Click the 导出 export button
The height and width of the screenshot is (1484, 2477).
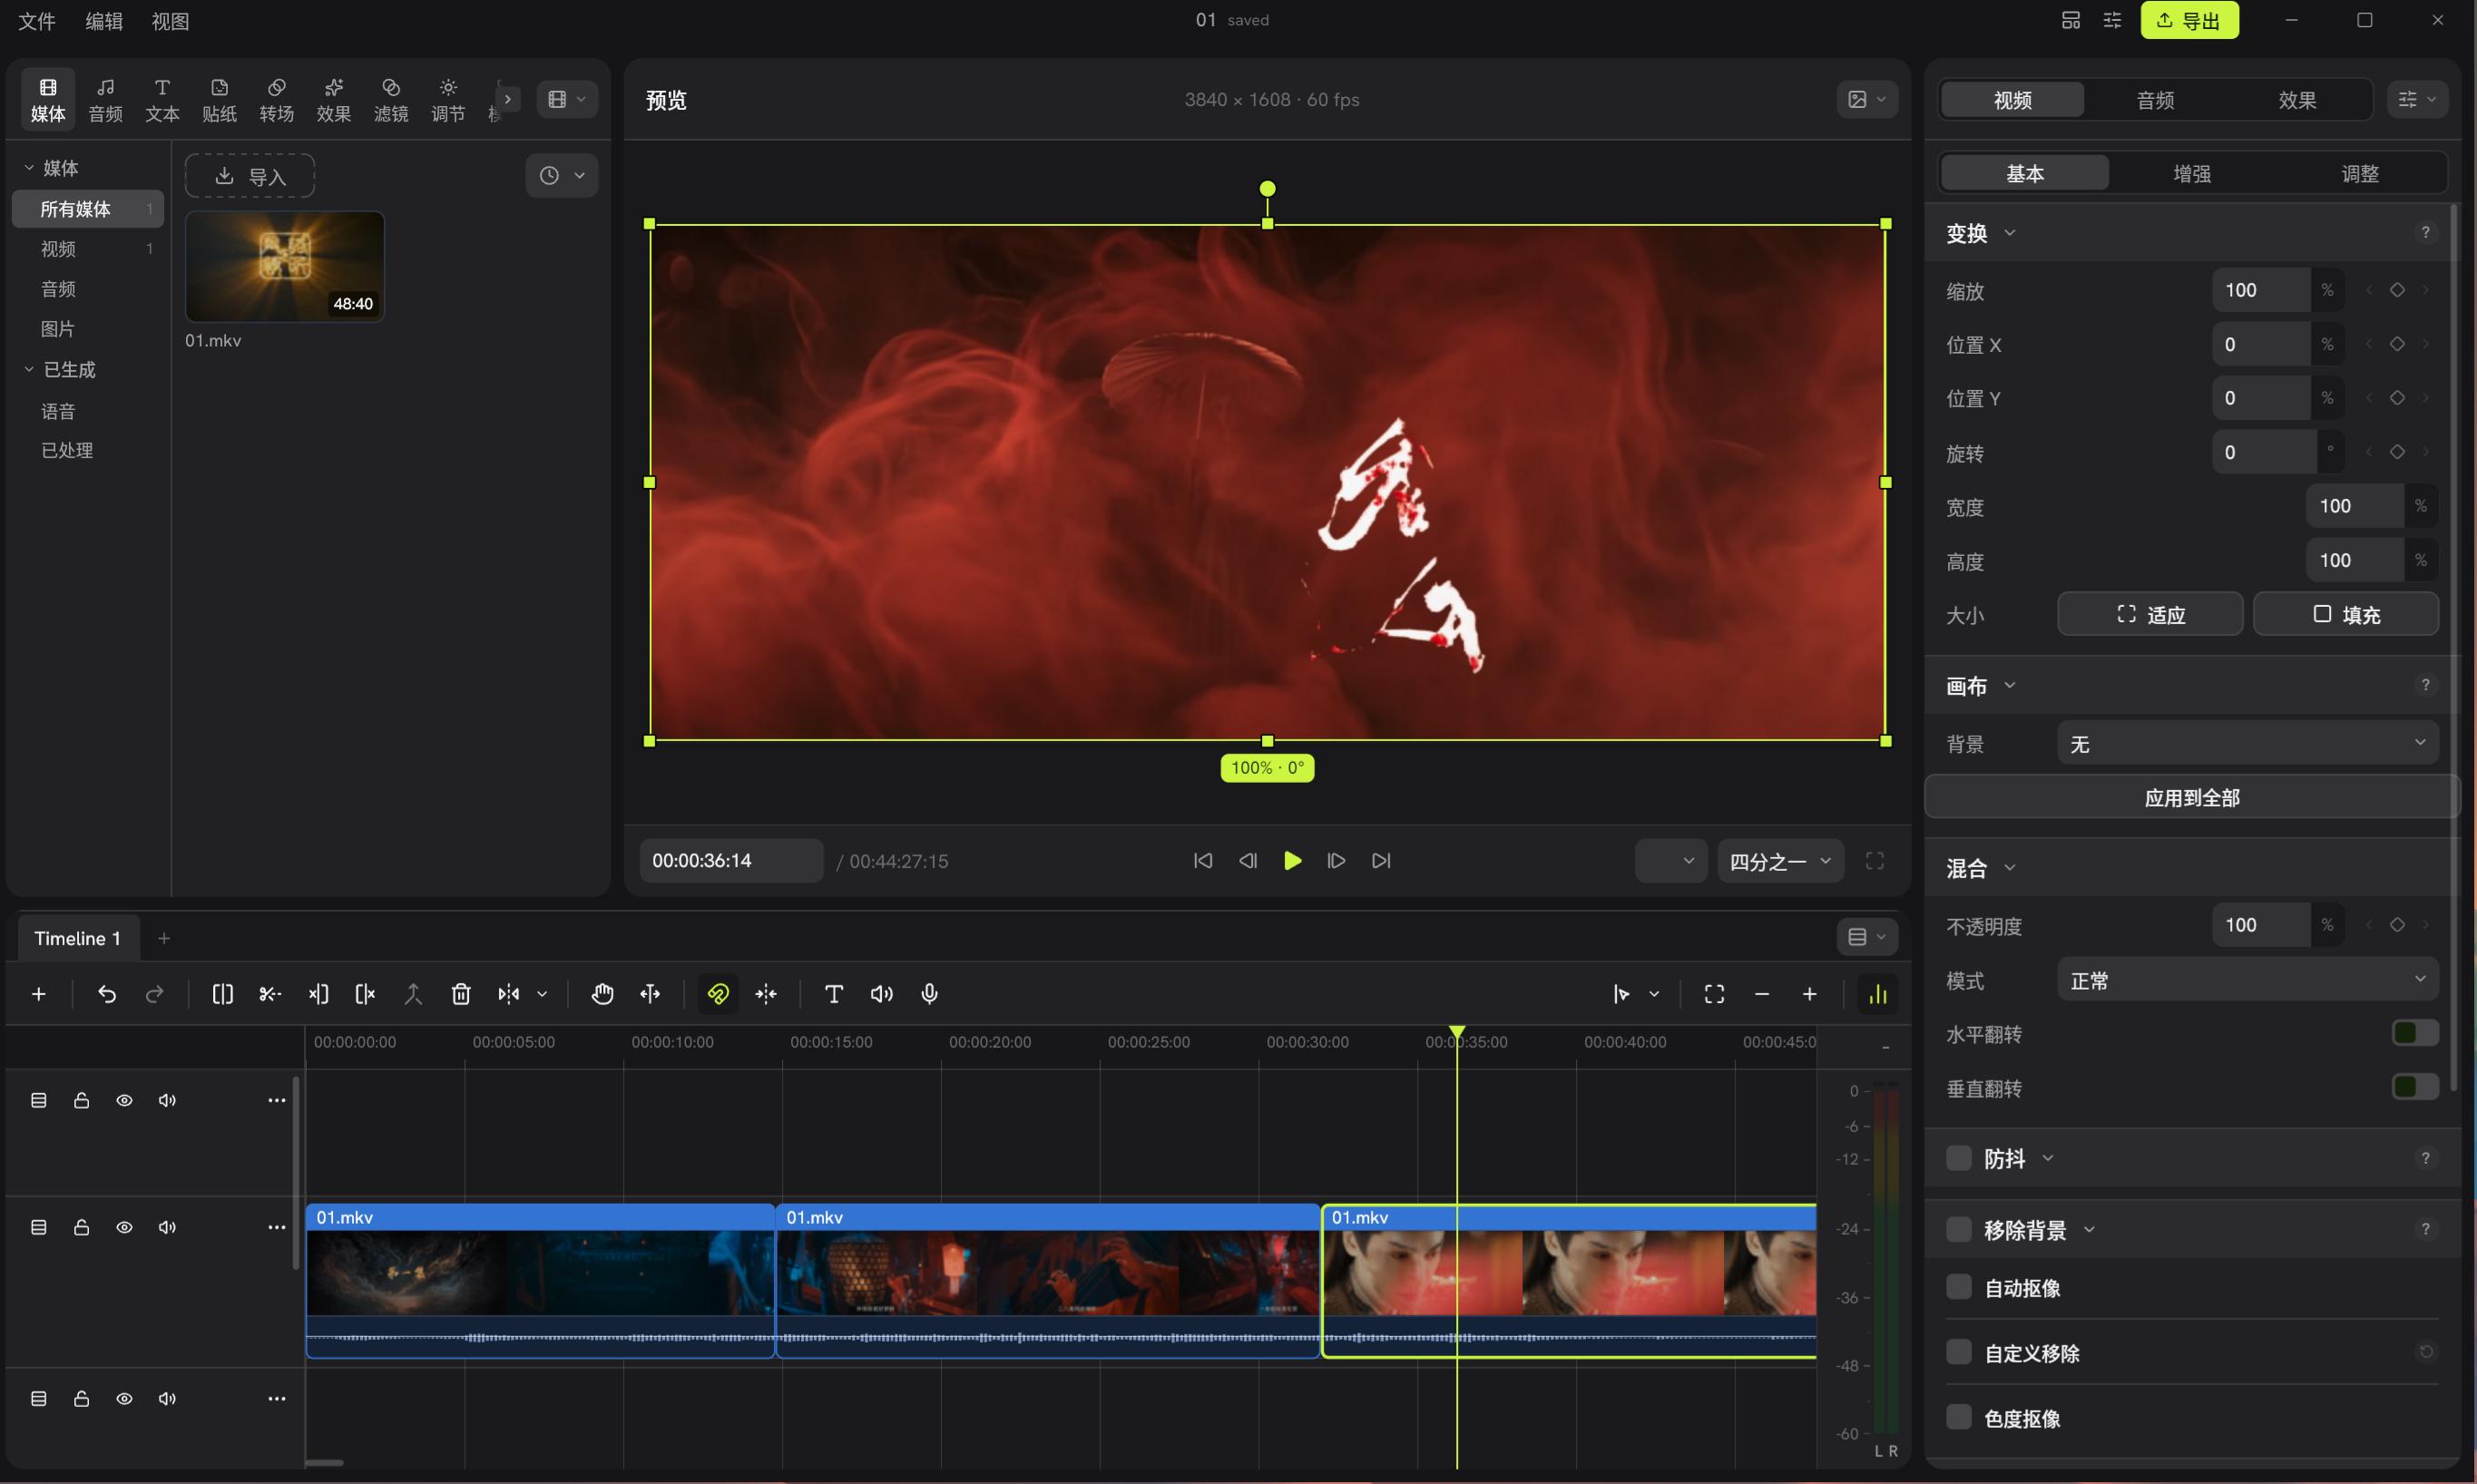(2189, 20)
